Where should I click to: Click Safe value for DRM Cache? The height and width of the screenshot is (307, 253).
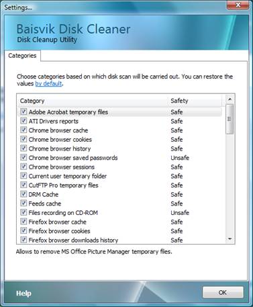(x=176, y=194)
